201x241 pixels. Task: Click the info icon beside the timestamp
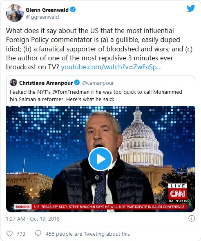pos(192,219)
